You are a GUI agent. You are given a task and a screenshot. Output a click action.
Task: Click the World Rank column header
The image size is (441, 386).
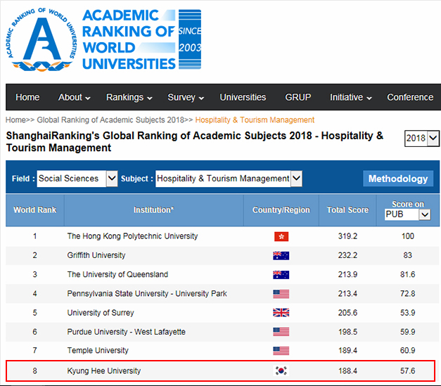click(35, 210)
